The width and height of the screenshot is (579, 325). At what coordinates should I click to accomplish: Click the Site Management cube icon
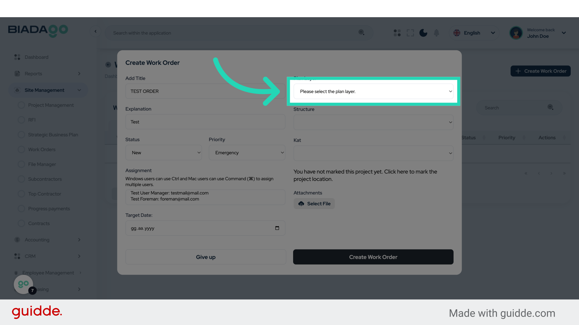(x=17, y=90)
